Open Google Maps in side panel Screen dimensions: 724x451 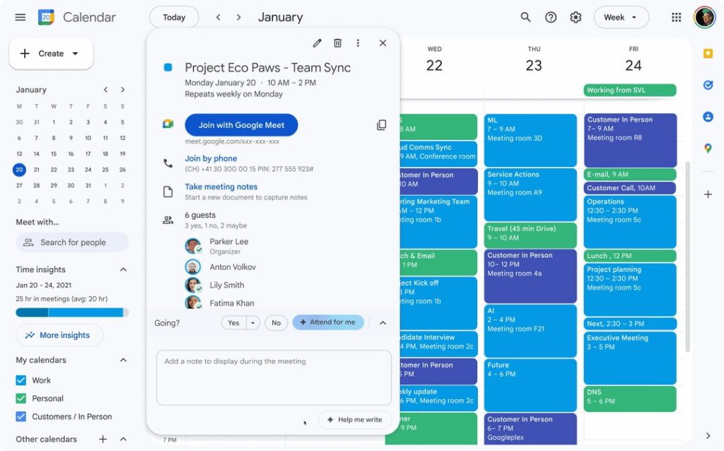[708, 148]
